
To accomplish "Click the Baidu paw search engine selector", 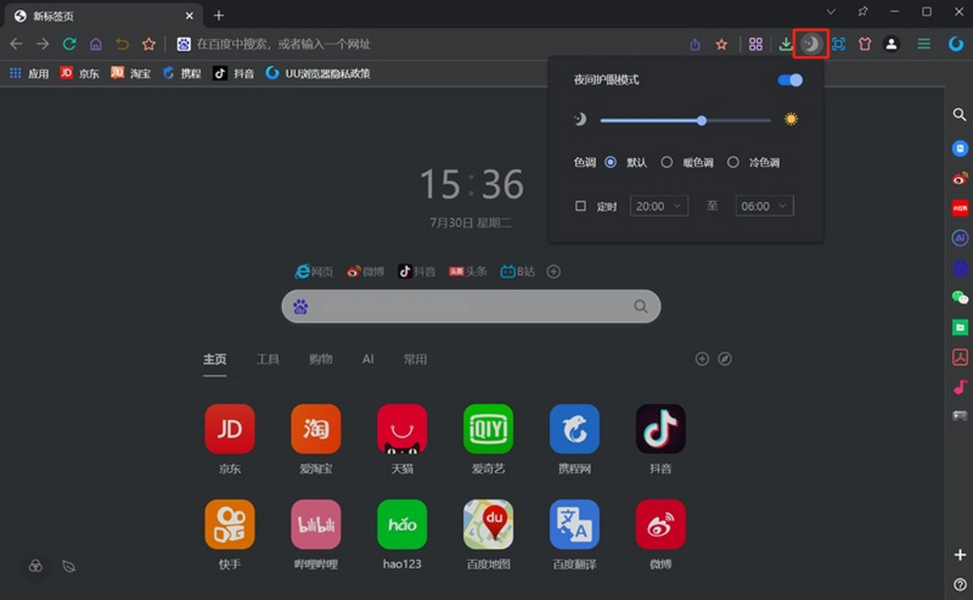I will [x=301, y=306].
